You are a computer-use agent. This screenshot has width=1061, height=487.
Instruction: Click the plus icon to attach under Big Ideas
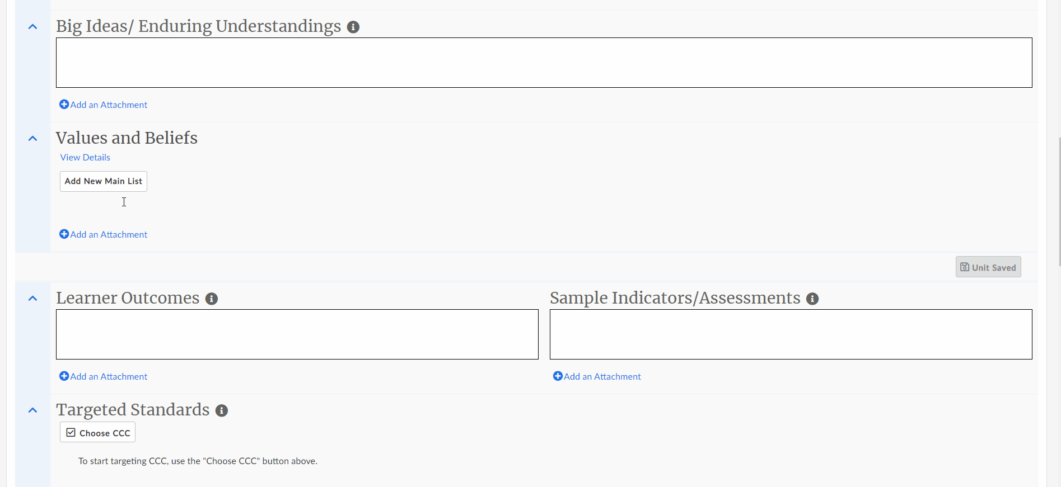63,104
